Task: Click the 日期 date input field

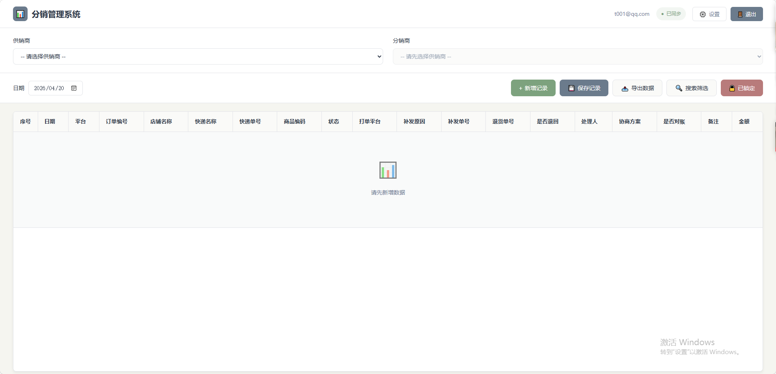Action: (x=50, y=88)
